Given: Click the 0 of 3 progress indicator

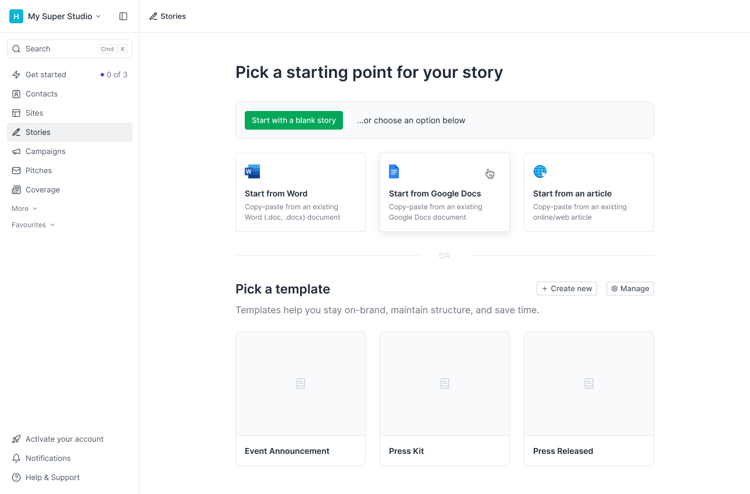Looking at the screenshot, I should (114, 74).
